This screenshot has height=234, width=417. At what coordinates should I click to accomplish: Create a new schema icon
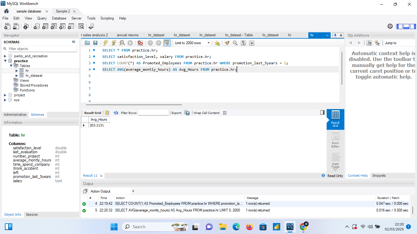pos(37,27)
